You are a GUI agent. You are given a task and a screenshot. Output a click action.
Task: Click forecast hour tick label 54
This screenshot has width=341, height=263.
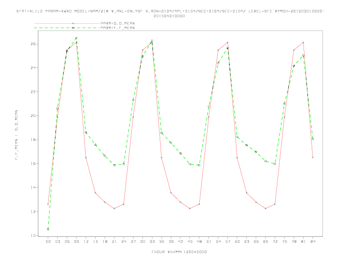[x=218, y=242]
